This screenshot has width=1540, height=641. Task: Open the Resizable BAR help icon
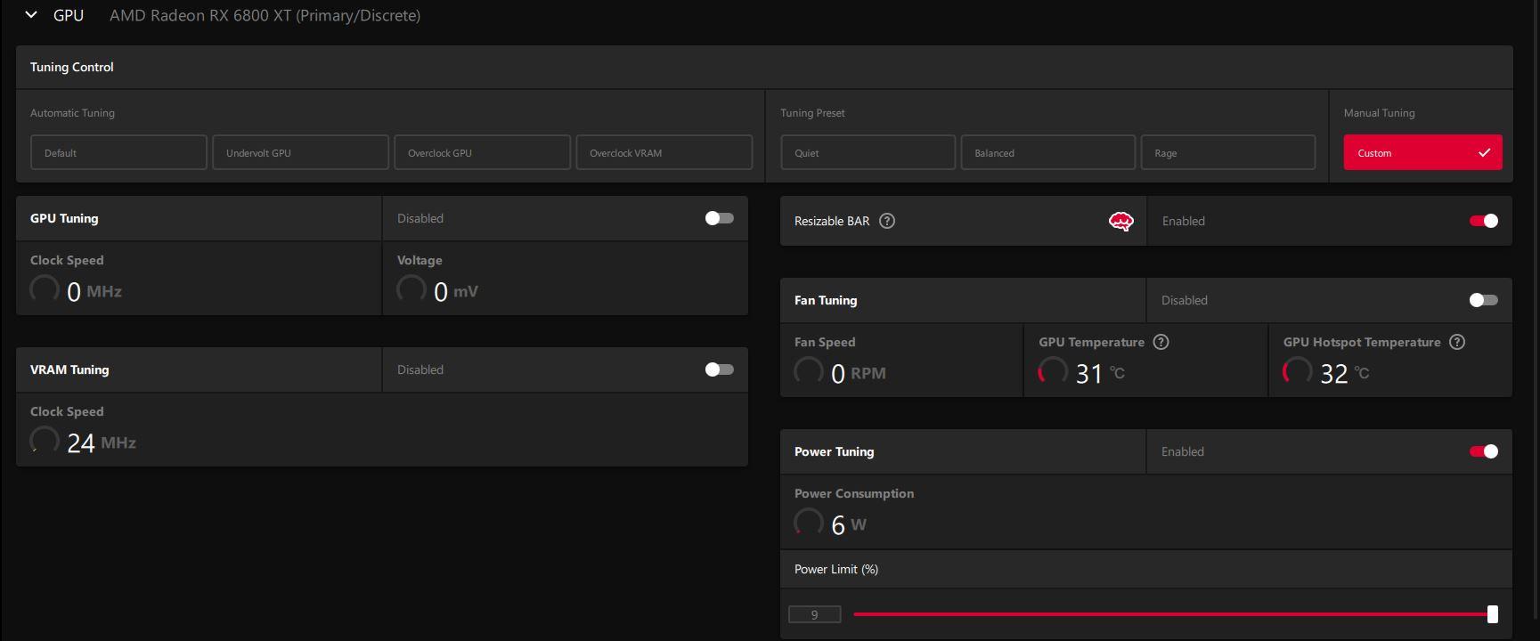(x=887, y=221)
